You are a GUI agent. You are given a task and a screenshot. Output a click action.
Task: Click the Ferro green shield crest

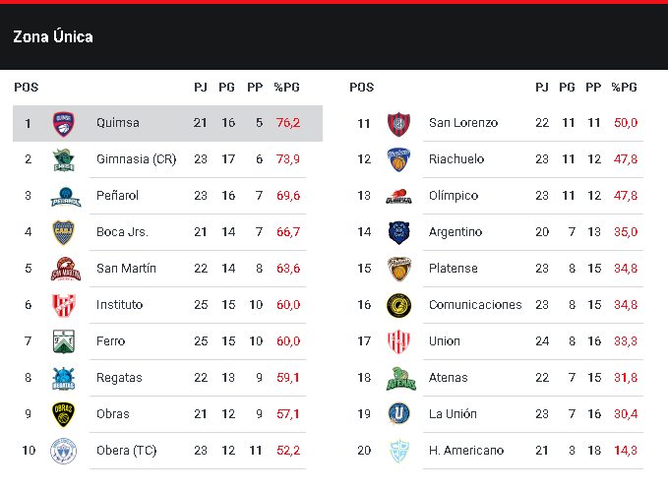point(65,341)
